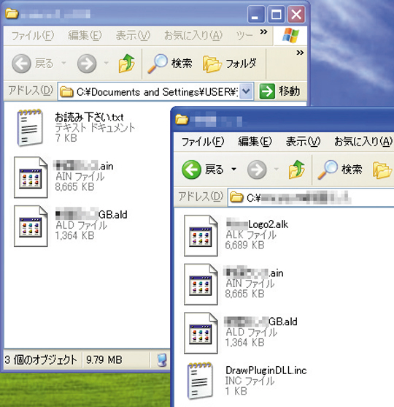Select the お読み下さい.txt file icon
Image resolution: width=394 pixels, height=407 pixels.
pyautogui.click(x=30, y=128)
